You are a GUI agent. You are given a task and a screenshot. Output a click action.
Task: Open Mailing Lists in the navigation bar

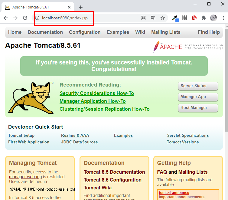166,32
